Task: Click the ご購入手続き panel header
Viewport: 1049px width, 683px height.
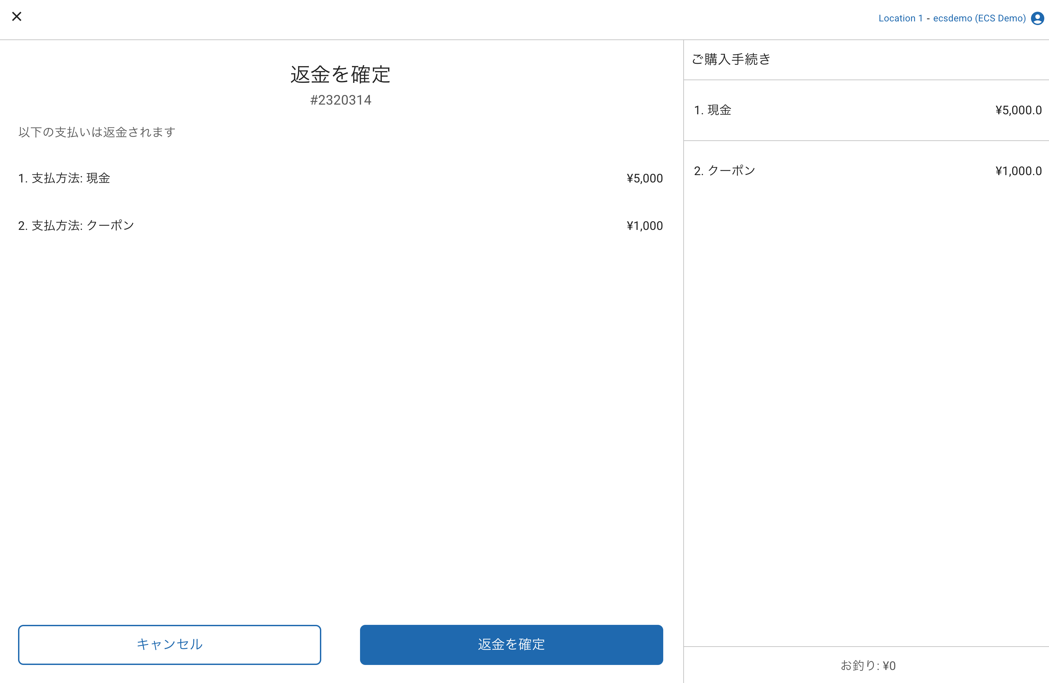Action: (731, 59)
